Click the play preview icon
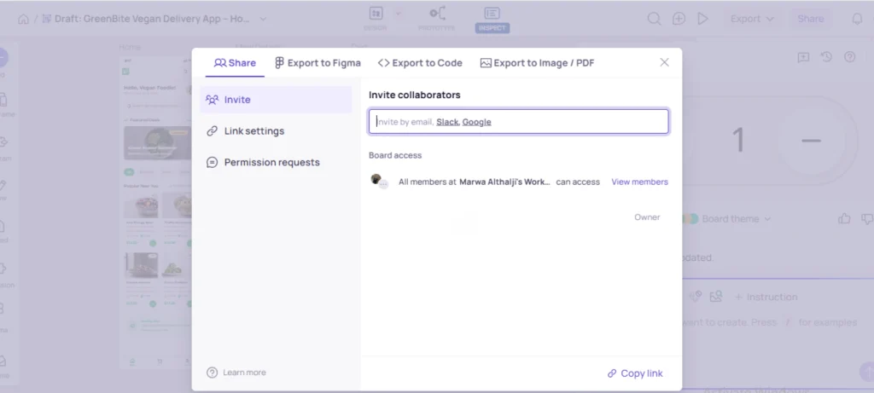 703,19
